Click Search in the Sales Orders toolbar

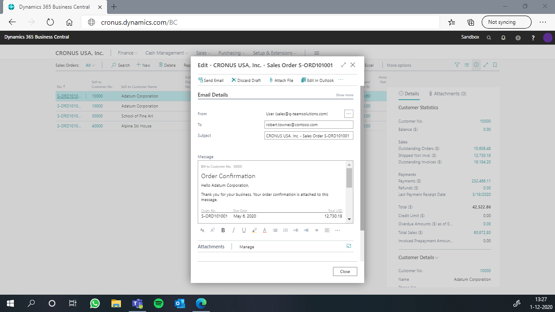click(121, 65)
